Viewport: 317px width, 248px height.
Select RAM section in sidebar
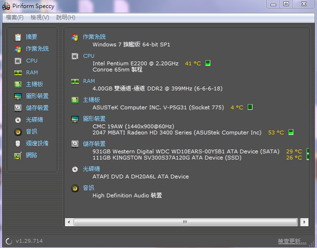32,72
